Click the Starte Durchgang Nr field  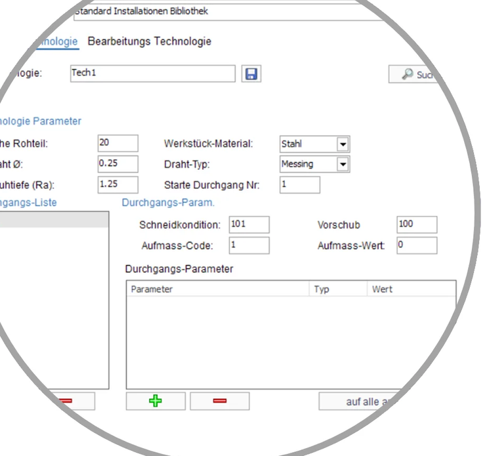coord(300,185)
